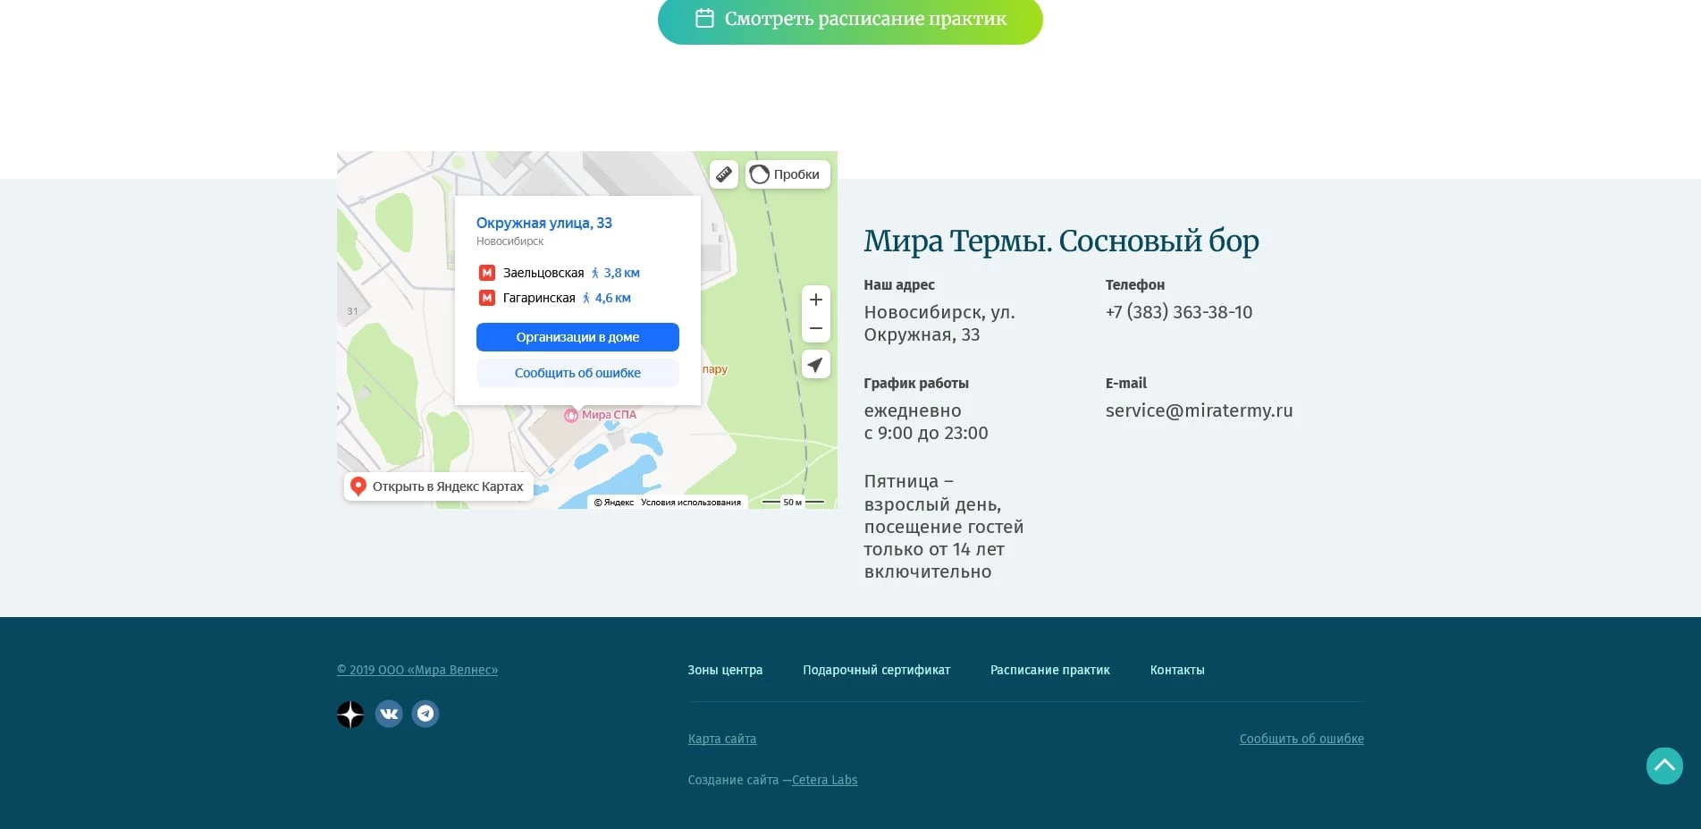
Task: Click the Заельцовская metro station marker
Action: click(487, 273)
